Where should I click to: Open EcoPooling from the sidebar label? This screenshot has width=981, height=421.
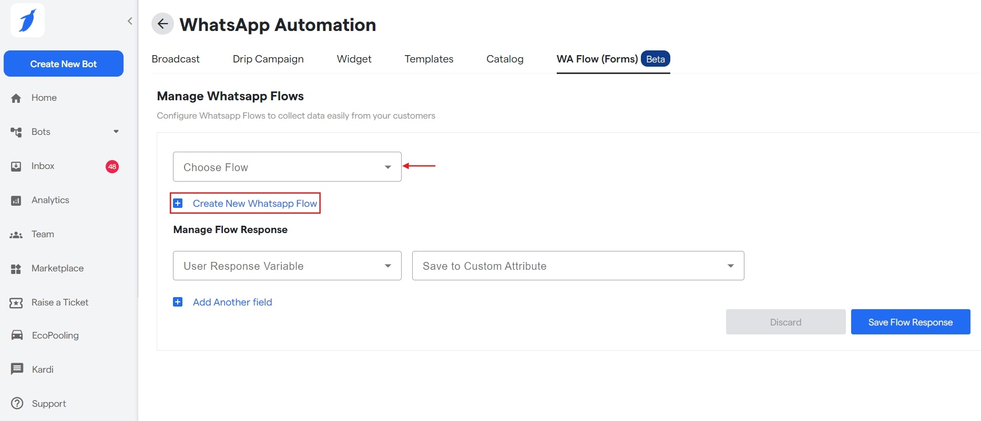click(x=55, y=335)
